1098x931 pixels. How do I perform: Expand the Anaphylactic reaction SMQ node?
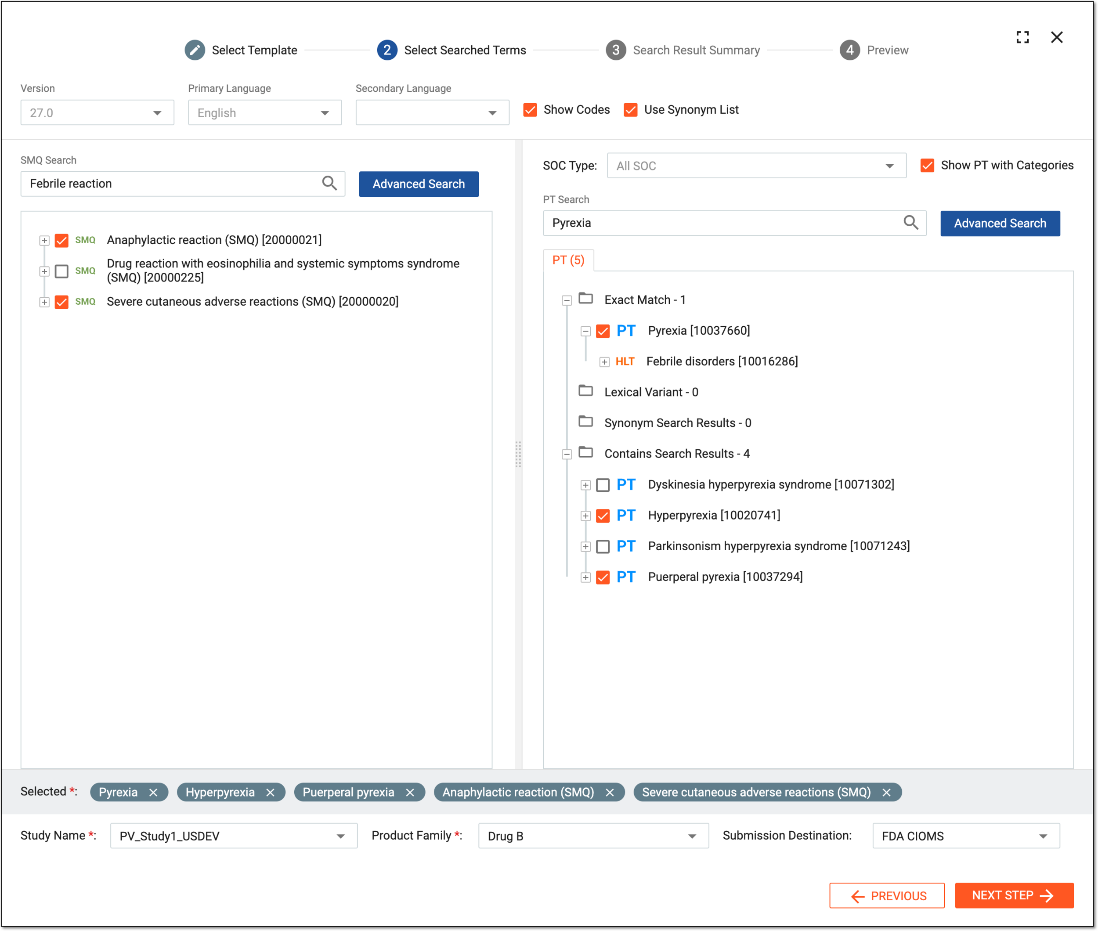[44, 241]
